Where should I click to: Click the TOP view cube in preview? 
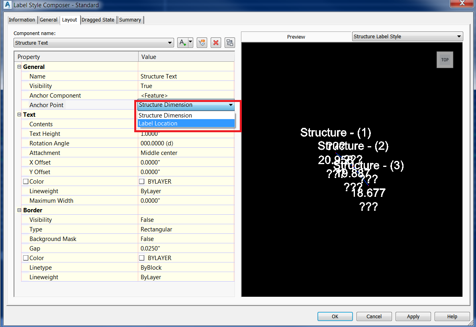pyautogui.click(x=445, y=60)
